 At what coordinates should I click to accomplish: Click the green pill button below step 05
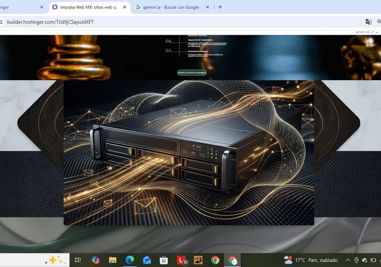coord(191,73)
